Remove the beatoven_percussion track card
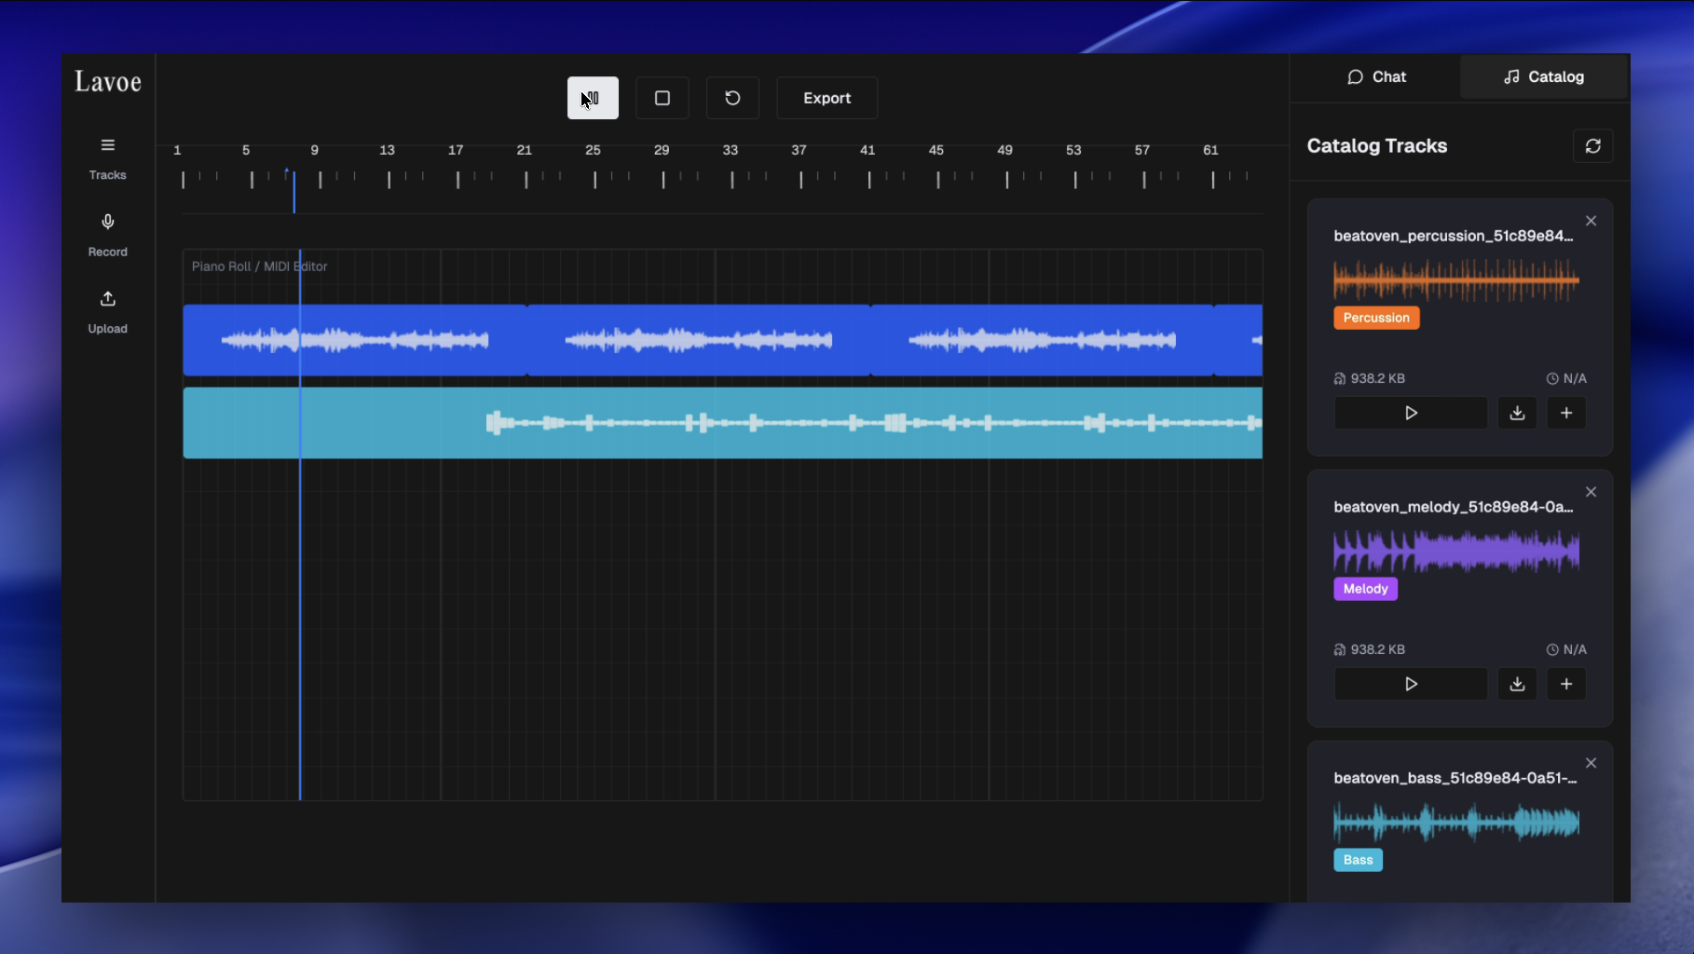 pos(1591,221)
